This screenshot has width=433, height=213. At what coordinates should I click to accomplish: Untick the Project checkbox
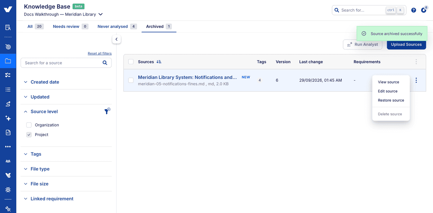29,134
